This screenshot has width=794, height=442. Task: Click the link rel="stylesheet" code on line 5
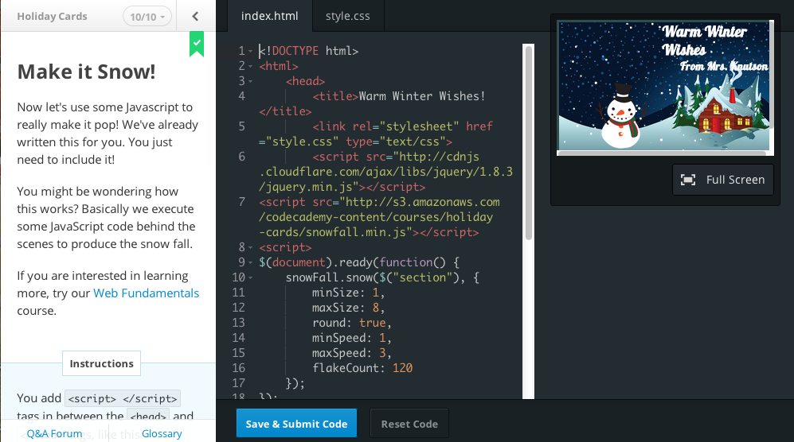pyautogui.click(x=376, y=134)
